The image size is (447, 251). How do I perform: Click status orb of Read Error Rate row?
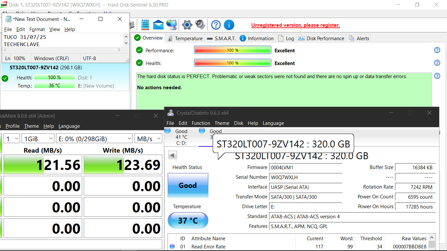click(x=172, y=247)
